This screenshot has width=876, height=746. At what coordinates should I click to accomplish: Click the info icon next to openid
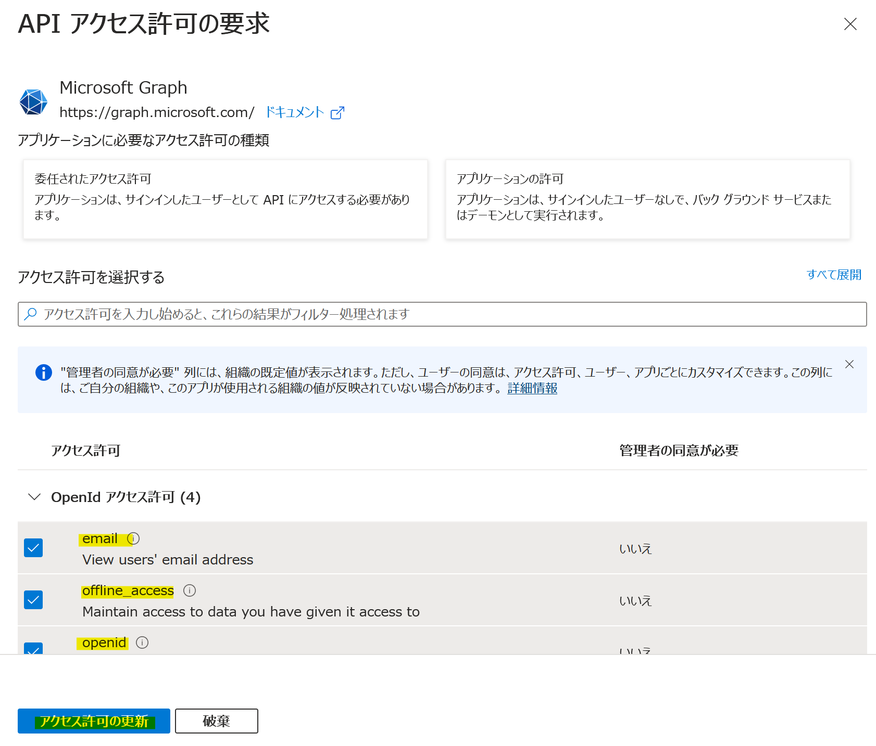142,642
